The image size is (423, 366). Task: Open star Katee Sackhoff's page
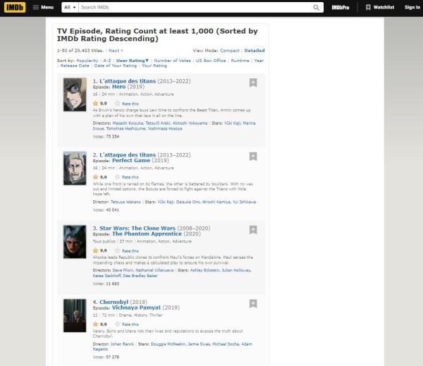point(106,276)
